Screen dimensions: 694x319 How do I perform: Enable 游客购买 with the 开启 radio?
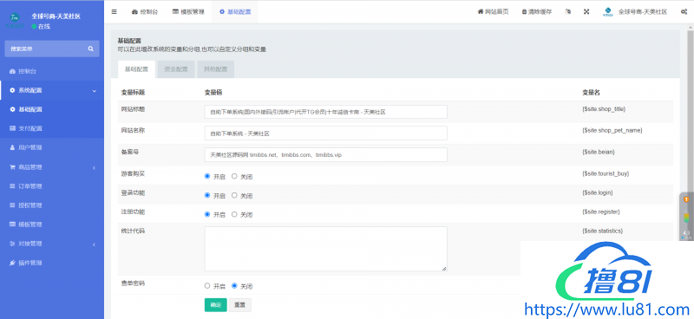click(207, 176)
